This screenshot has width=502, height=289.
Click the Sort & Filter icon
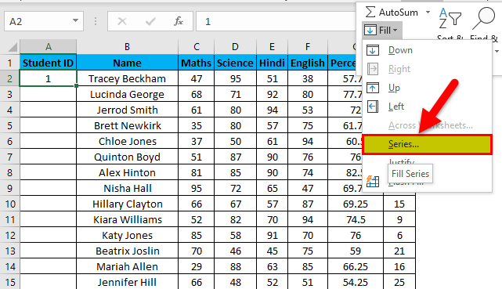450,18
